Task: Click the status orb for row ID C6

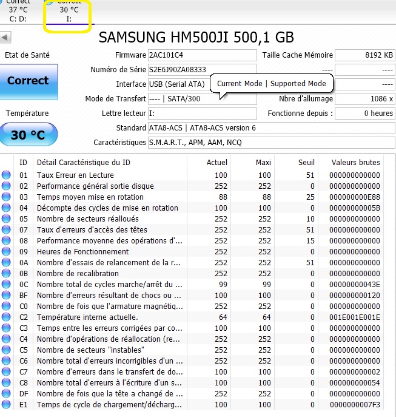Action: tap(6, 361)
